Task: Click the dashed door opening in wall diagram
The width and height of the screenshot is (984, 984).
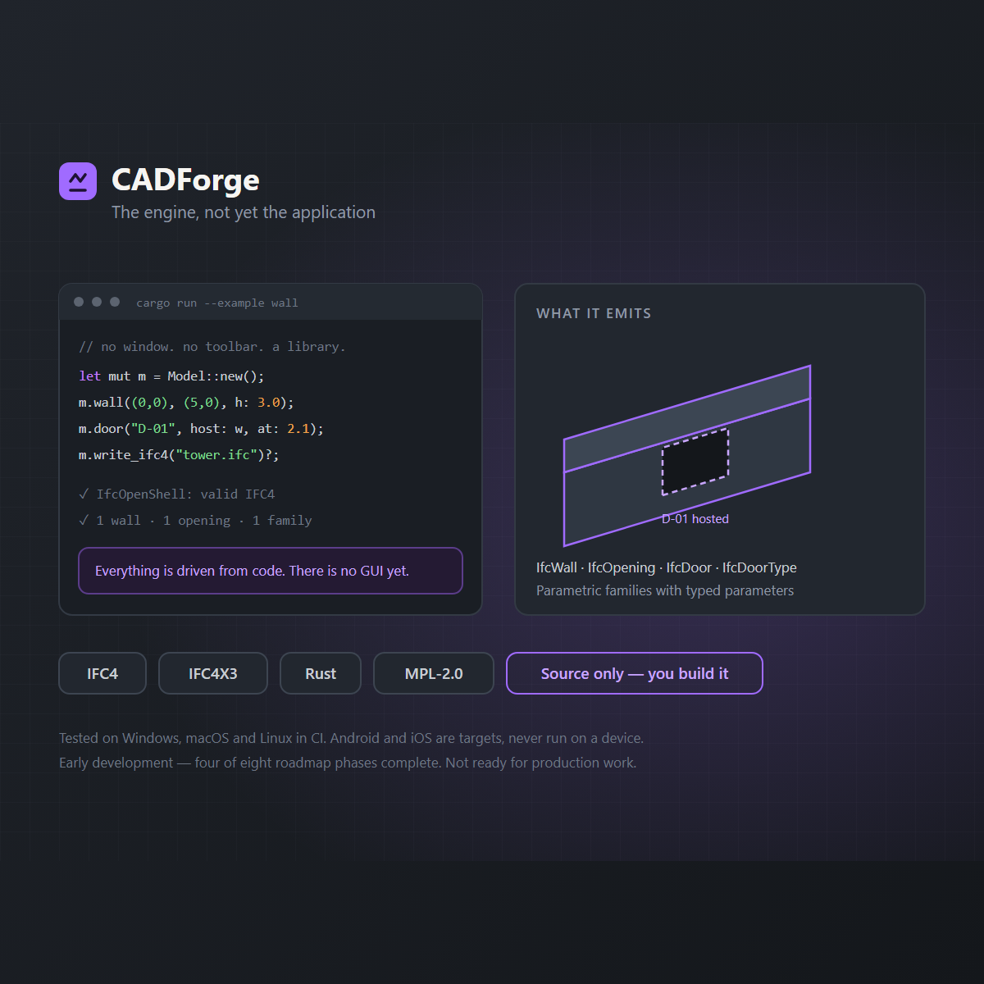Action: click(x=695, y=462)
